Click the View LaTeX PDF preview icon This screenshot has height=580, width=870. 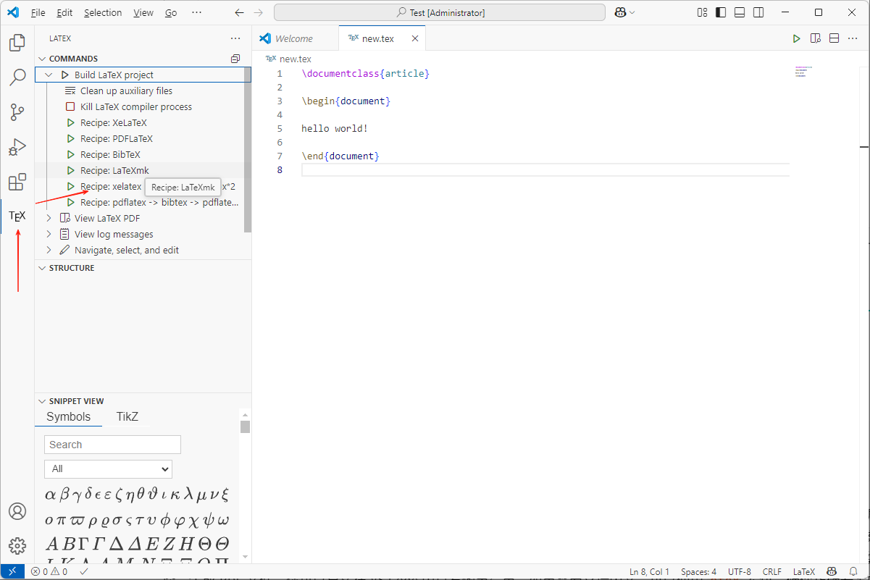click(816, 38)
